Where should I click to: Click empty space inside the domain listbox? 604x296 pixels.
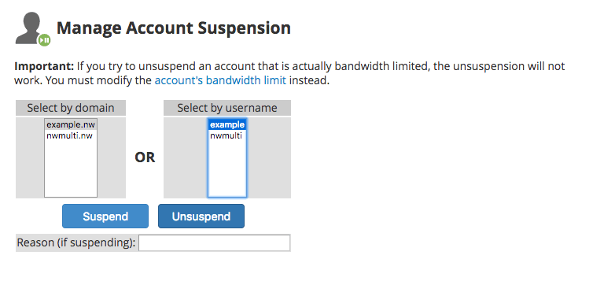[71, 169]
